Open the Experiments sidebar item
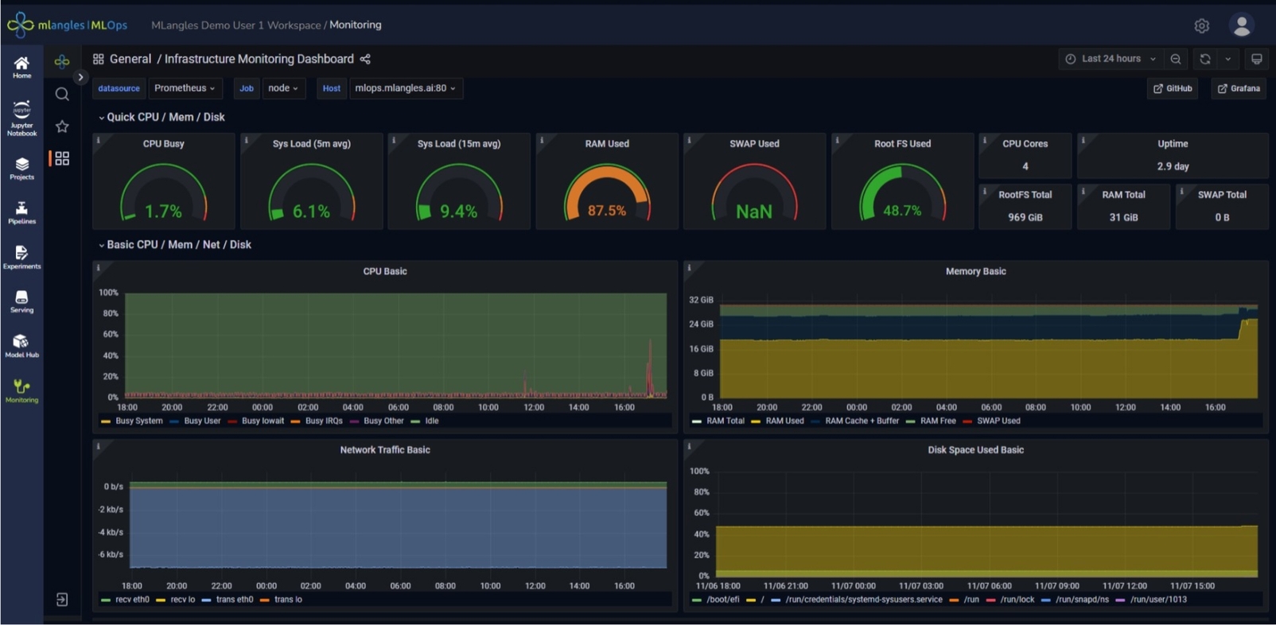The height and width of the screenshot is (625, 1276). click(x=21, y=257)
